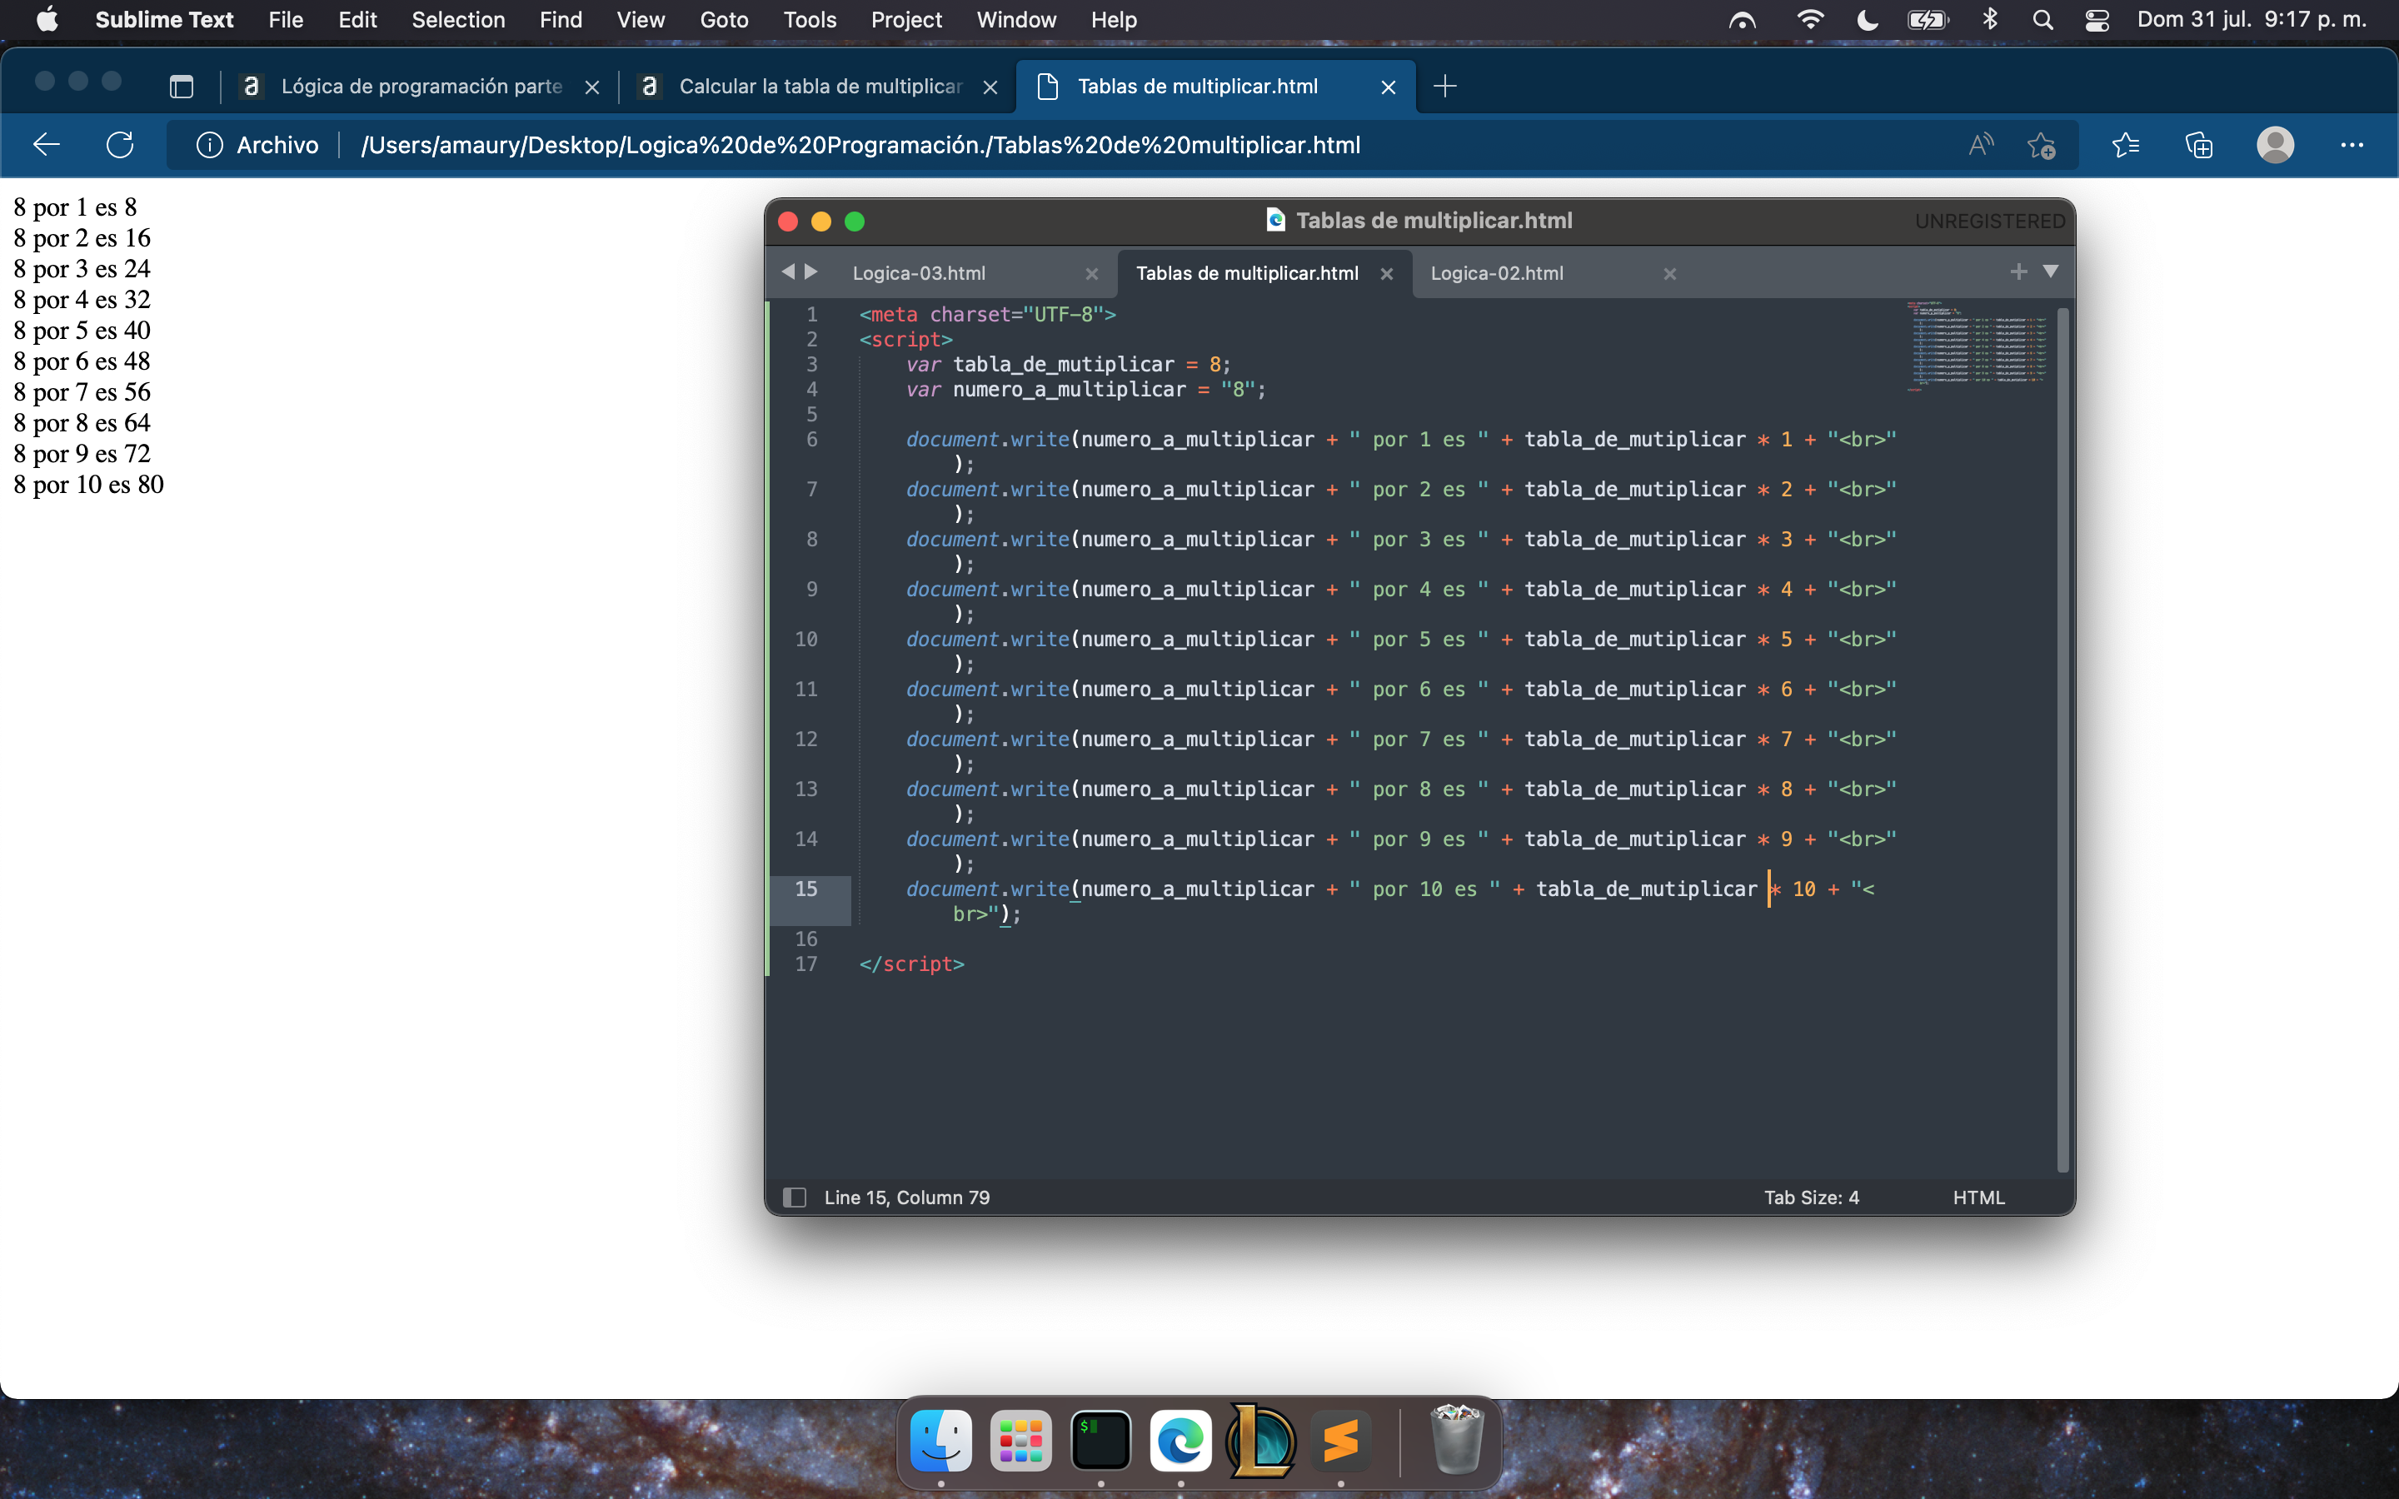2399x1499 pixels.
Task: Open League of Legends from the Dock
Action: [x=1261, y=1440]
